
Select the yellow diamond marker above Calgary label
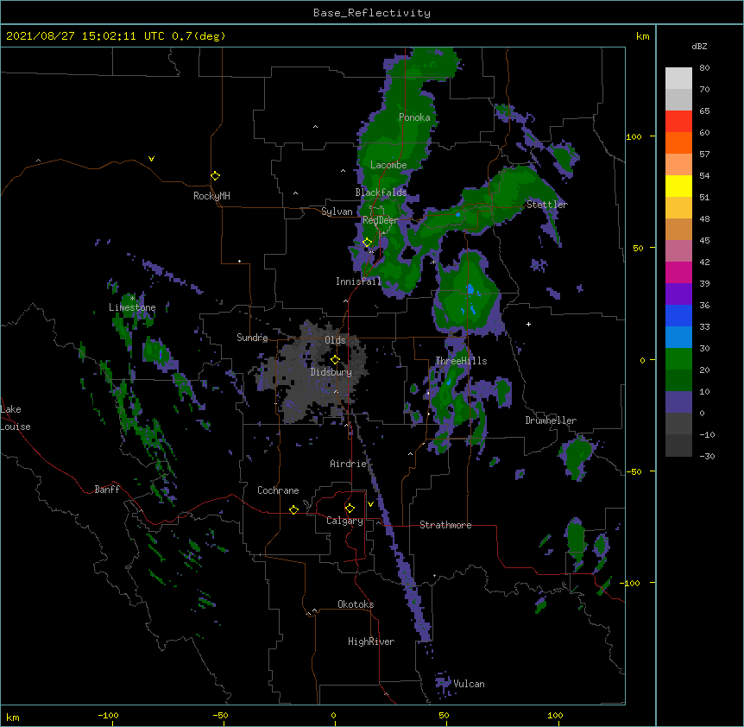pyautogui.click(x=350, y=509)
